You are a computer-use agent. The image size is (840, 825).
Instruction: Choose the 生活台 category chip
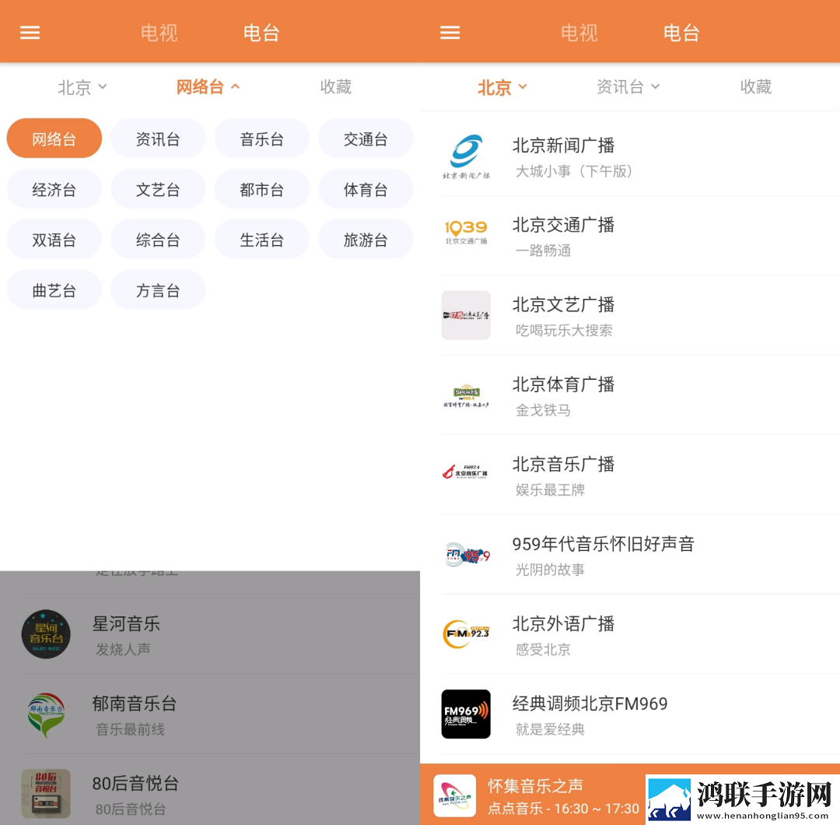pos(262,240)
